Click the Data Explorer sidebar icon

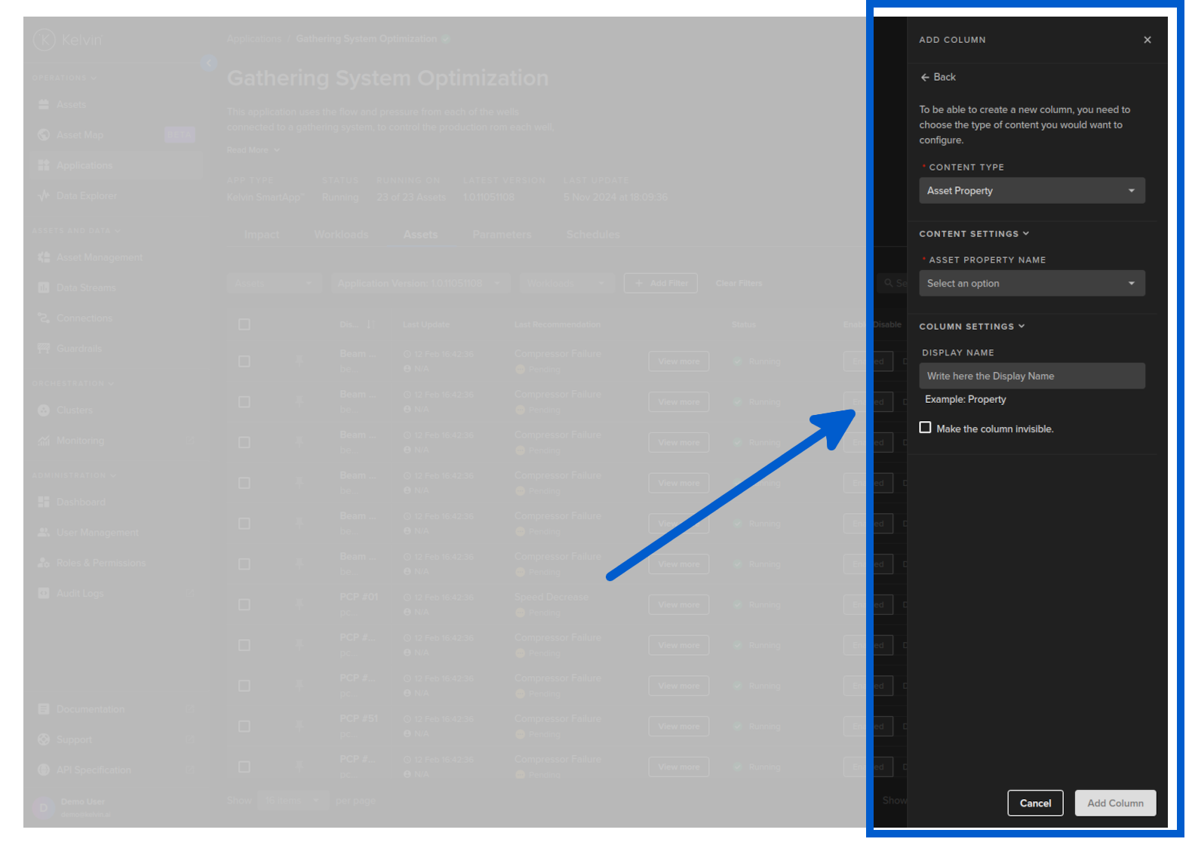tap(44, 196)
